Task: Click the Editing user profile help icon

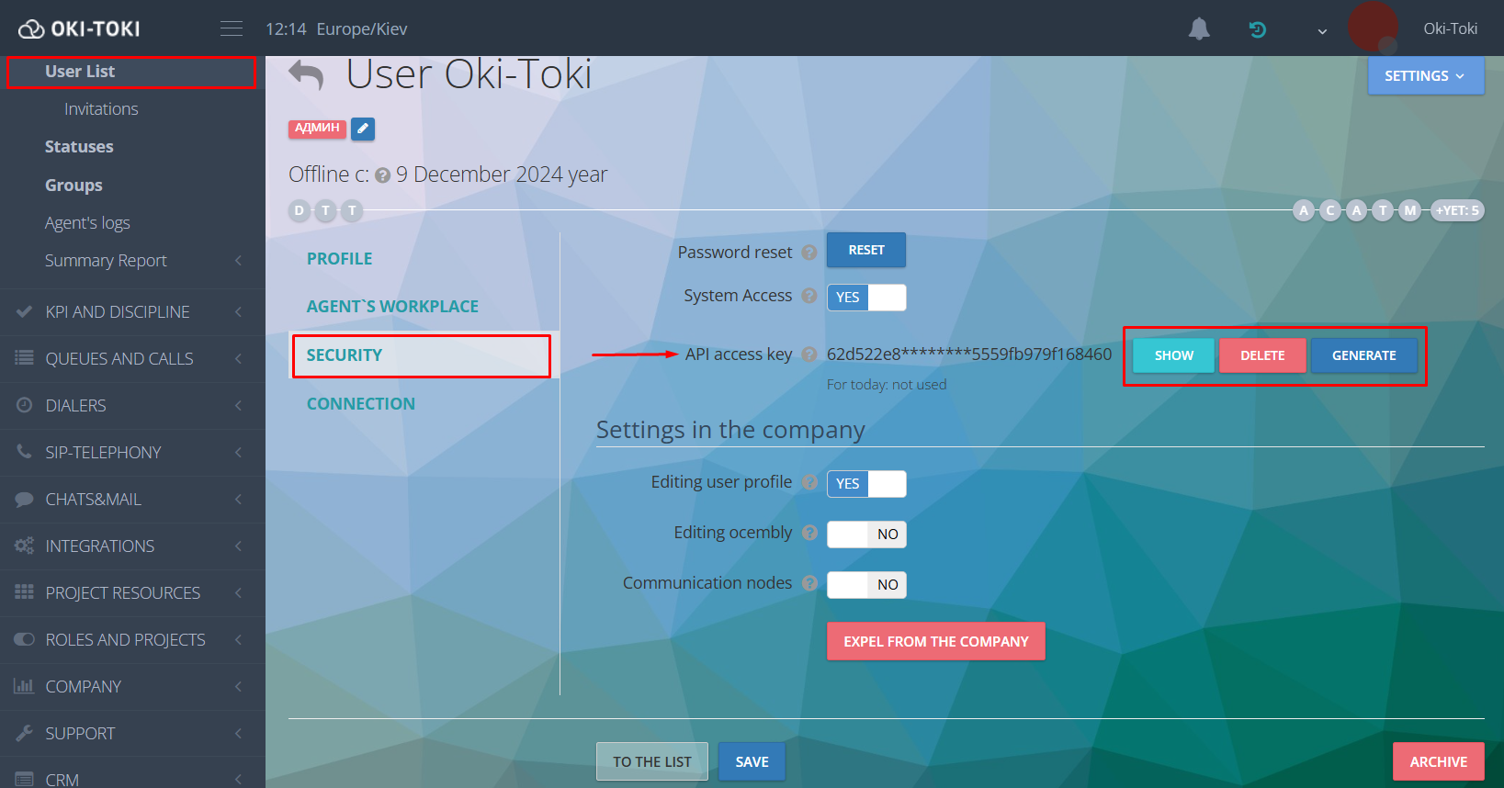Action: pos(809,482)
